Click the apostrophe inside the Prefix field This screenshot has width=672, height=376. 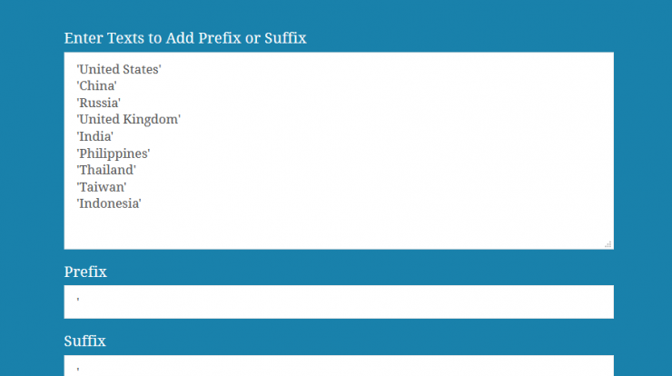tap(78, 300)
